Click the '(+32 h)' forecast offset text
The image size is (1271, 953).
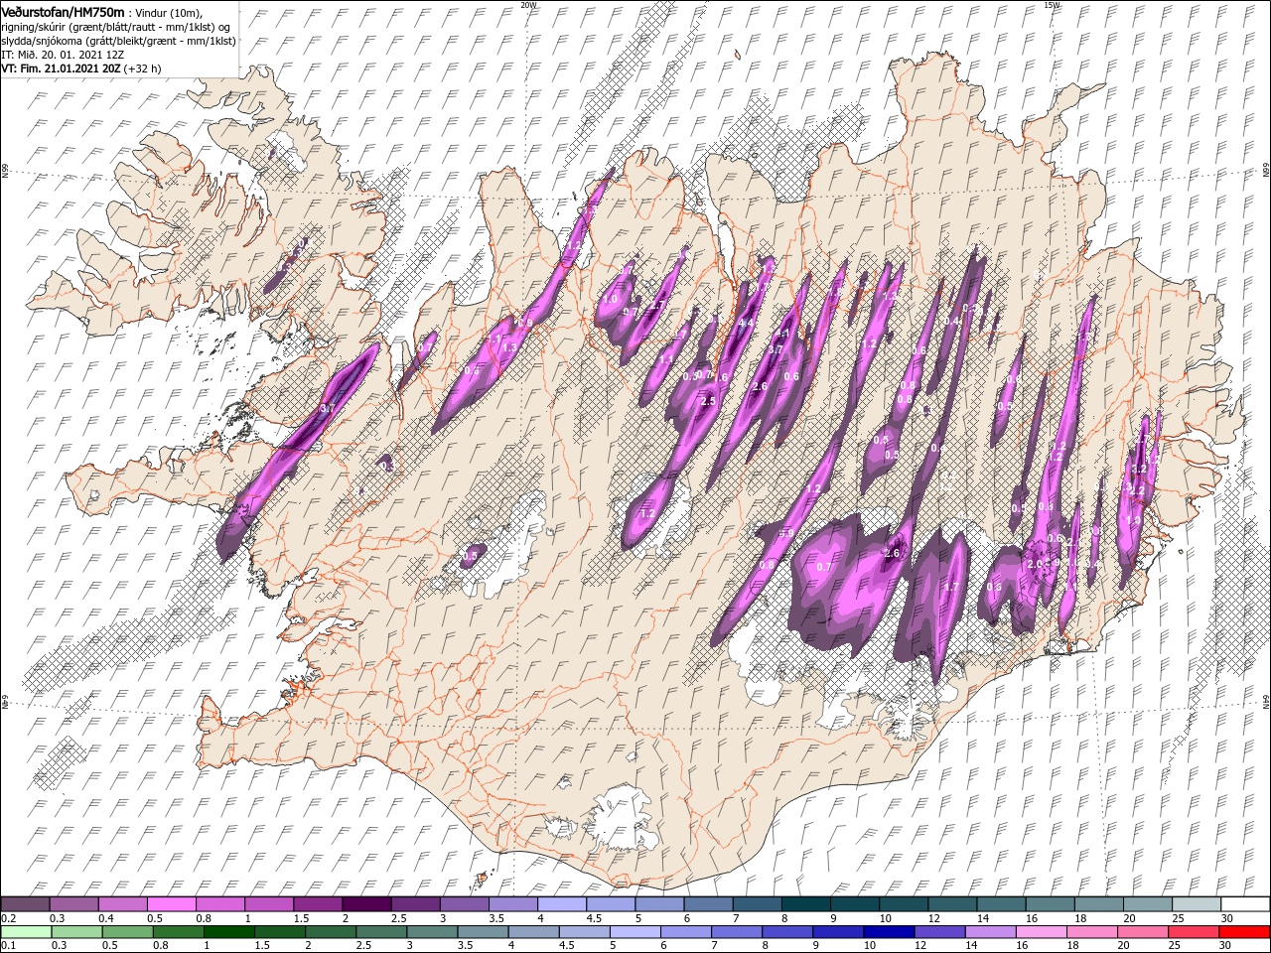143,68
